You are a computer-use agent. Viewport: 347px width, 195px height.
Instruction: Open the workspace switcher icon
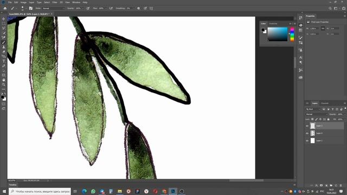(x=336, y=9)
